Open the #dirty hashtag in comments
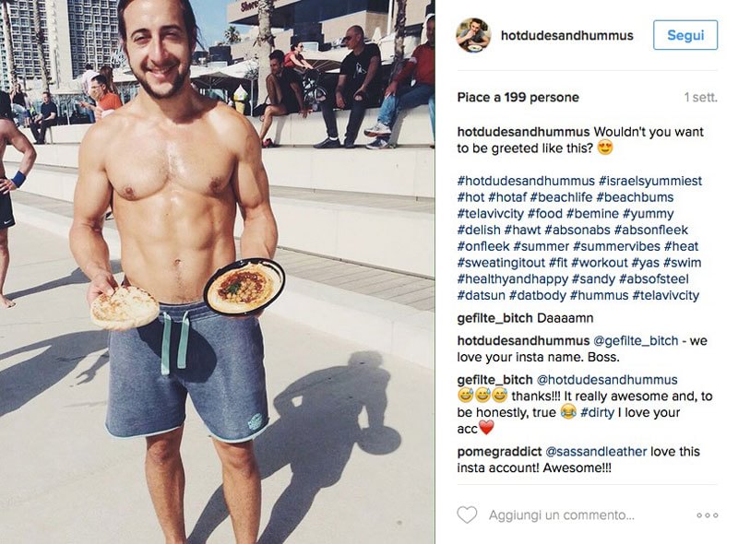This screenshot has width=738, height=544. [x=597, y=413]
